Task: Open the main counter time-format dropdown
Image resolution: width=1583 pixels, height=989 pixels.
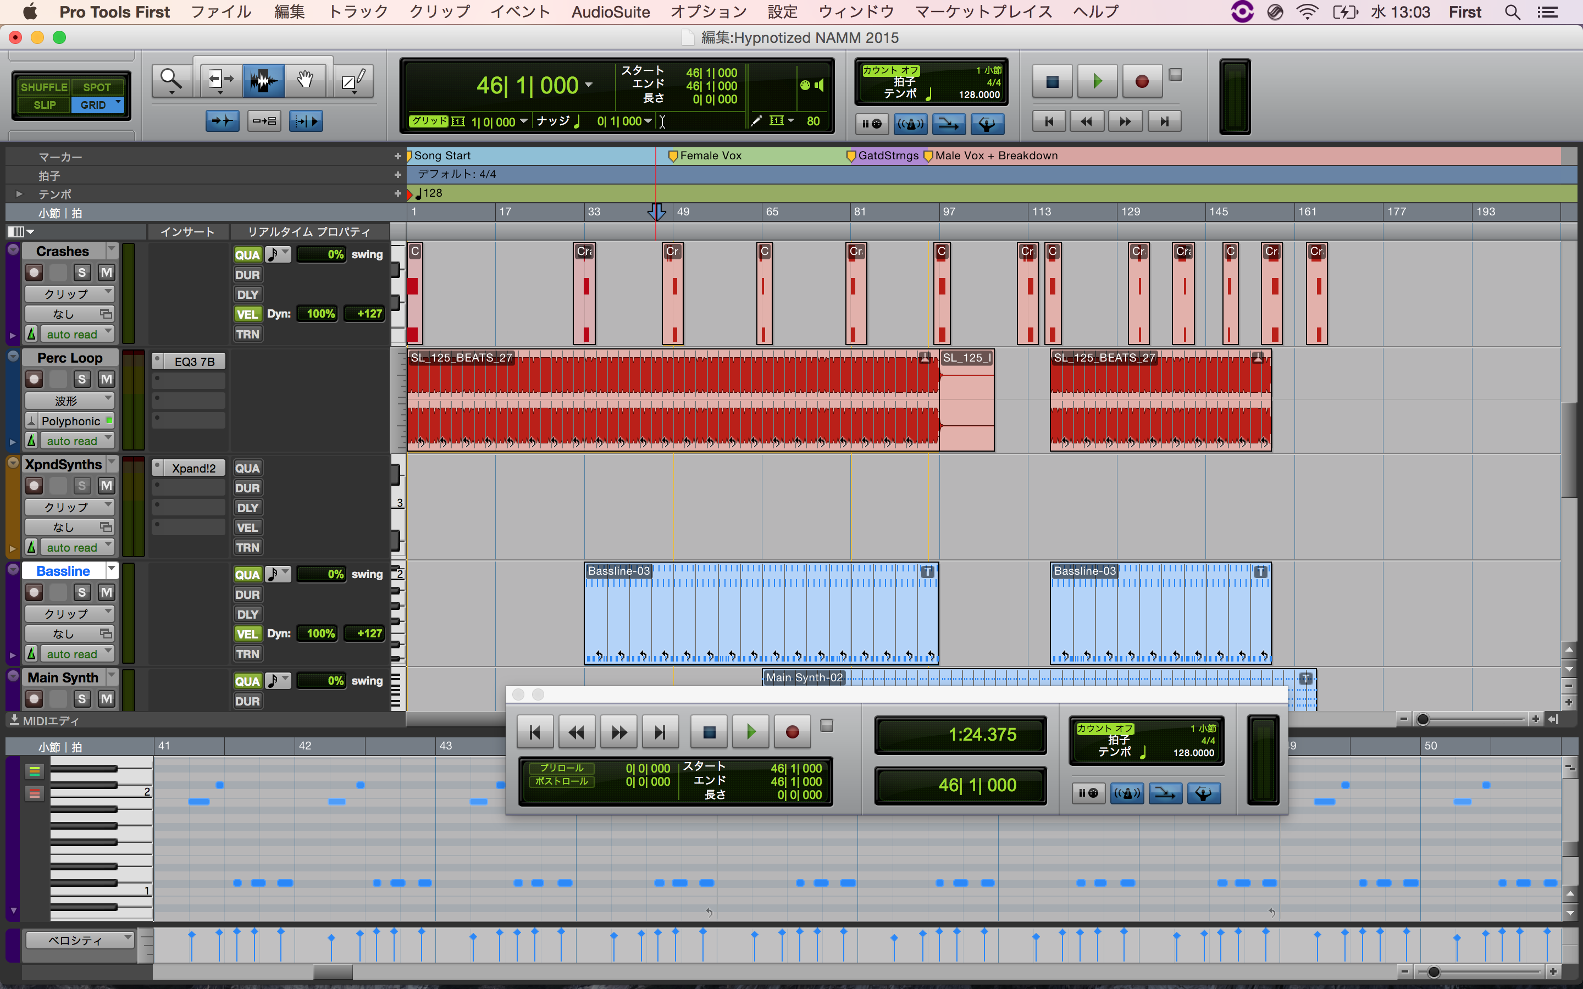Action: coord(589,85)
